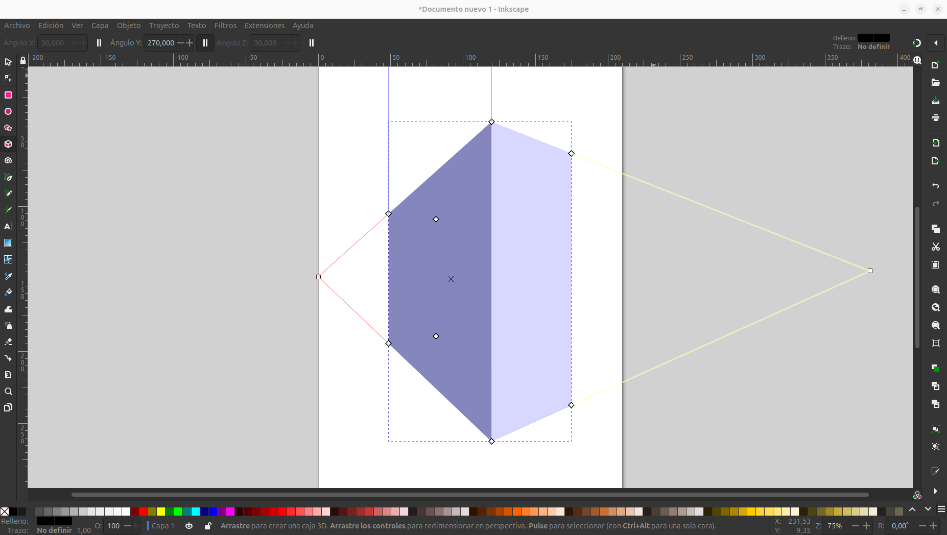Click the Cut scissors icon

point(936,247)
